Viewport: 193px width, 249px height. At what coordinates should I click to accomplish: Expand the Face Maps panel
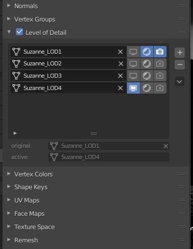click(x=9, y=213)
